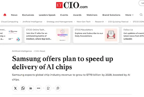Open the comments icon
Screen dimensions: 144x97
point(58,88)
